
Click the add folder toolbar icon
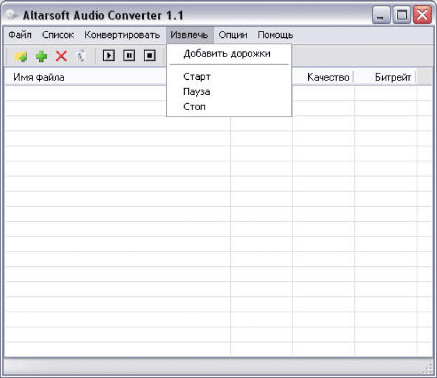[20, 56]
